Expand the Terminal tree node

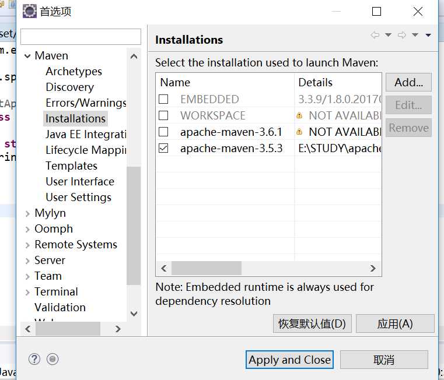(27, 293)
